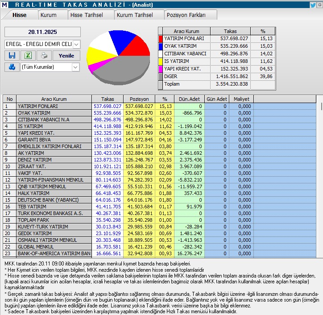Open the EREGL stock selection dropdown
323x315 pixels.
[x=76, y=44]
